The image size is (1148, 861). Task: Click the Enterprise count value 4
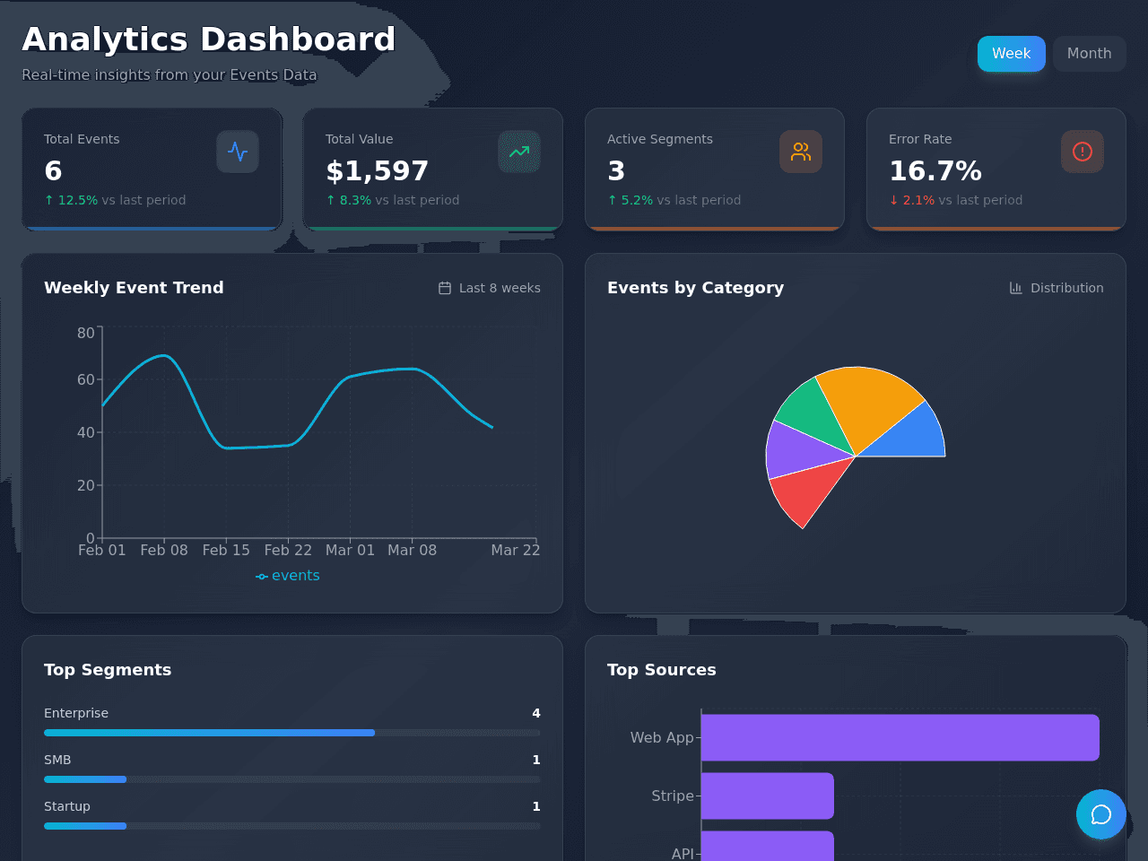[536, 713]
